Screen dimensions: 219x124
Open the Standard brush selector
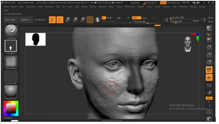click(x=11, y=32)
